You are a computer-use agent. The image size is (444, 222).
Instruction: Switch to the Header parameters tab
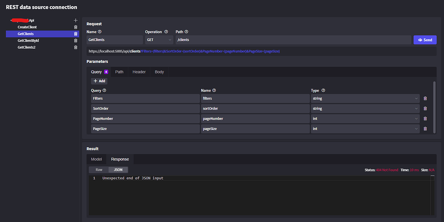(x=139, y=72)
